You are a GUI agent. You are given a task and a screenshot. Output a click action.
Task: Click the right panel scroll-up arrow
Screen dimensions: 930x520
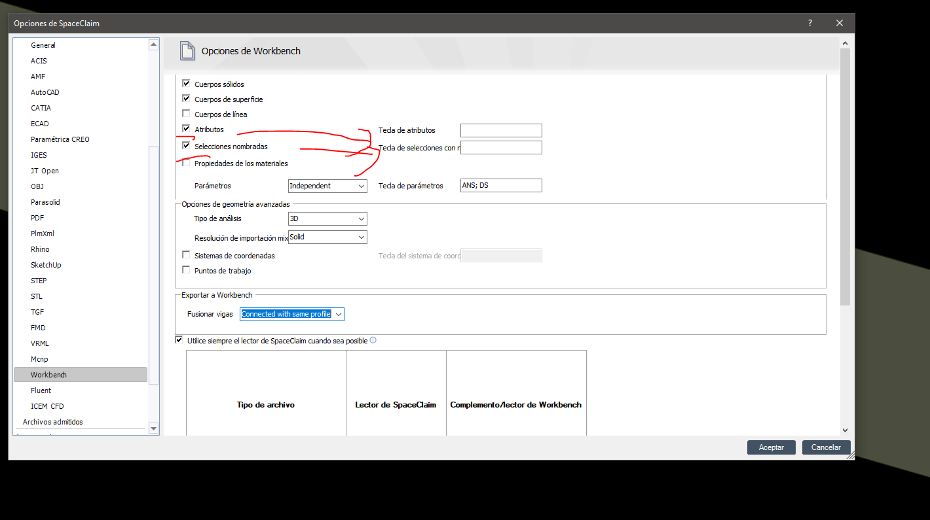pyautogui.click(x=845, y=43)
